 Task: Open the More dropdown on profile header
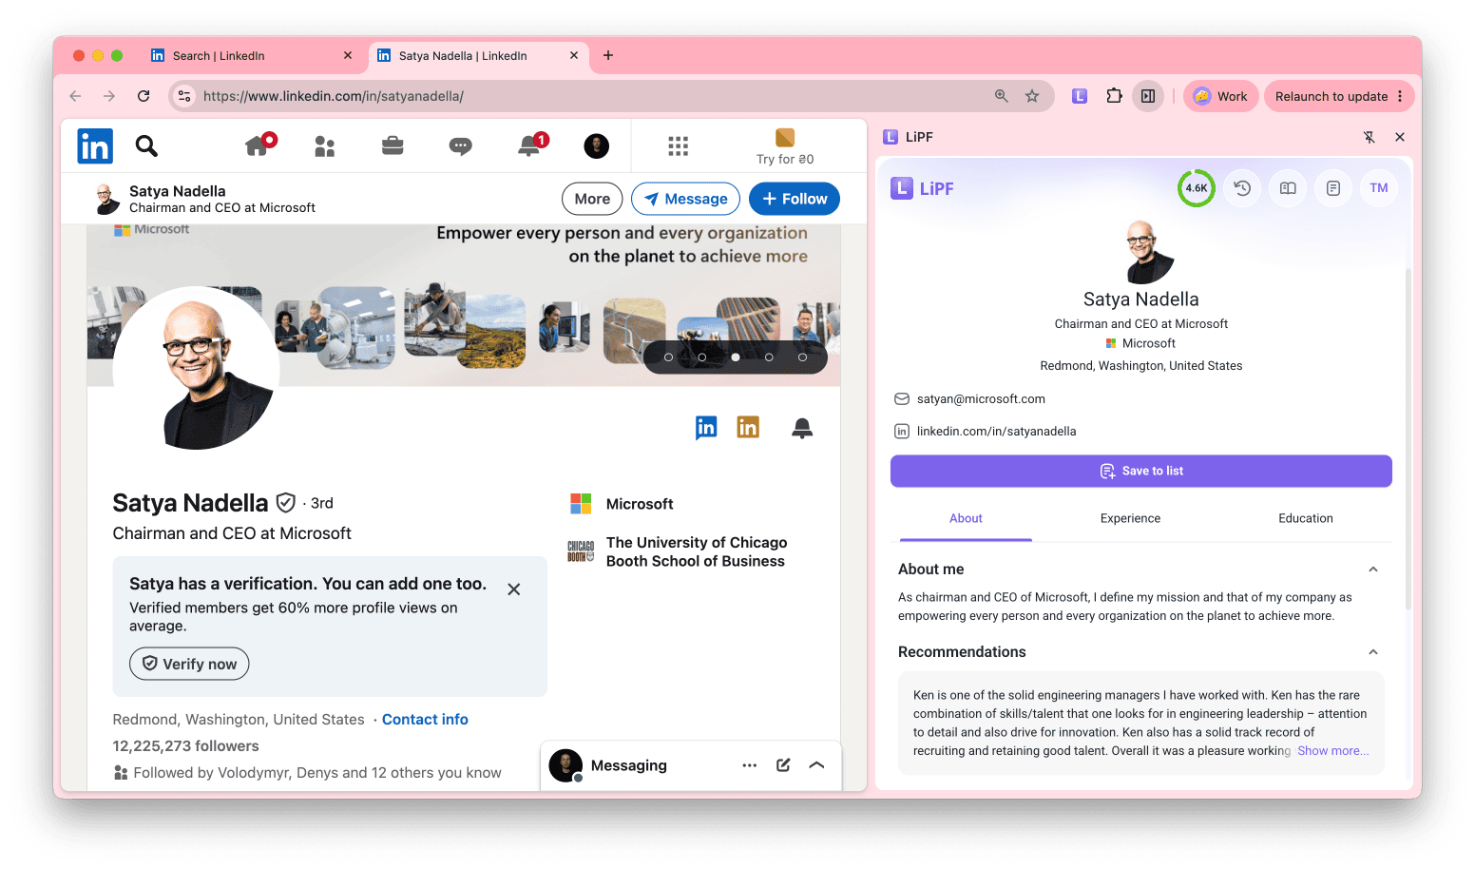(x=592, y=199)
